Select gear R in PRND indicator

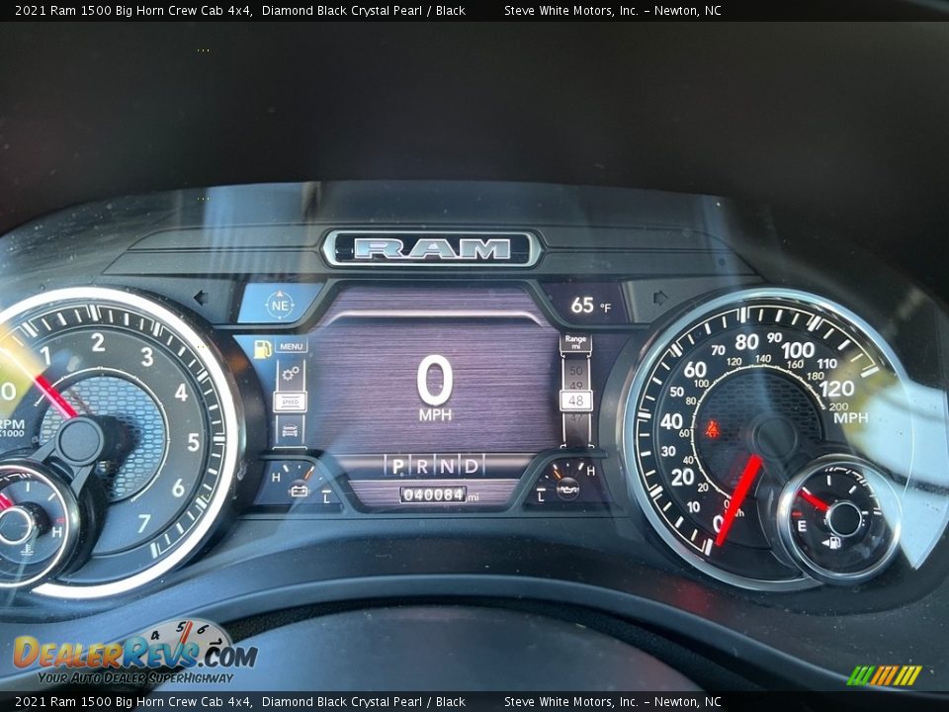point(422,466)
